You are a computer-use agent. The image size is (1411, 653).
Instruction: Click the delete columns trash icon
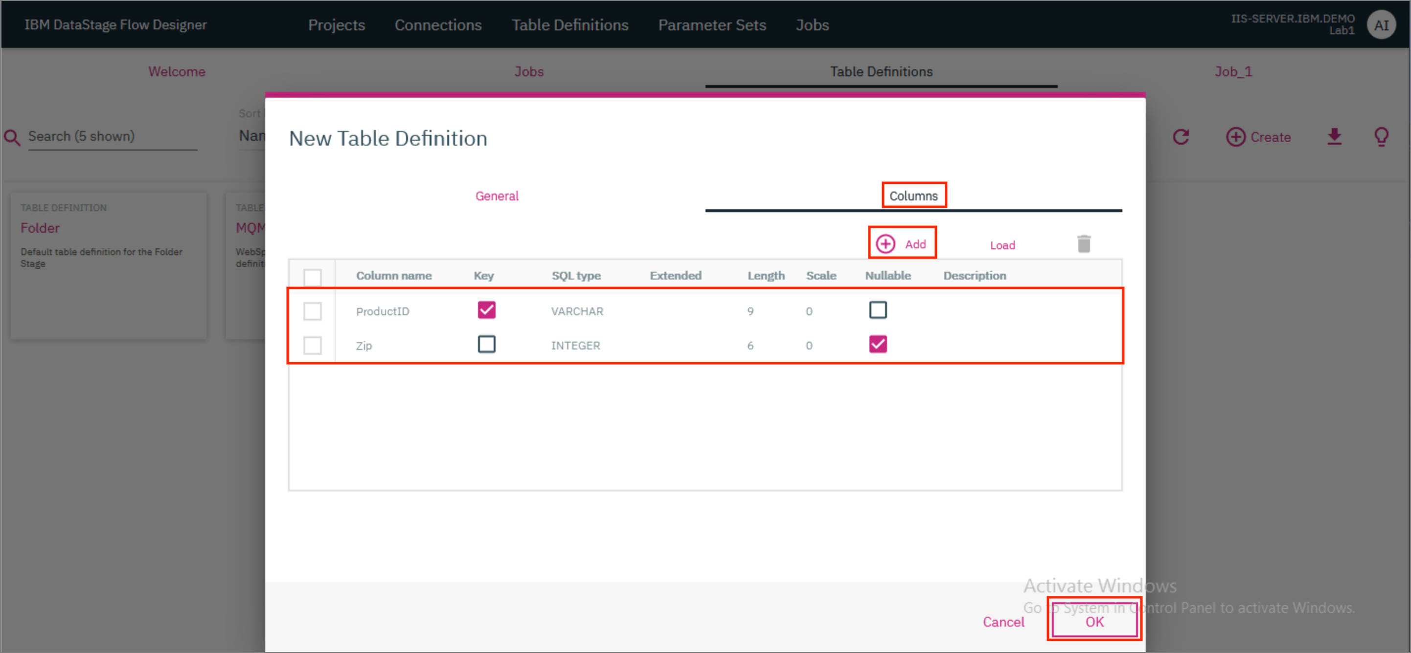coord(1084,243)
